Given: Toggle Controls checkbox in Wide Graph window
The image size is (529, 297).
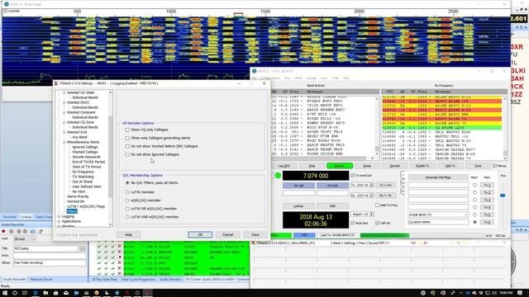Looking at the screenshot, I should [5, 11].
